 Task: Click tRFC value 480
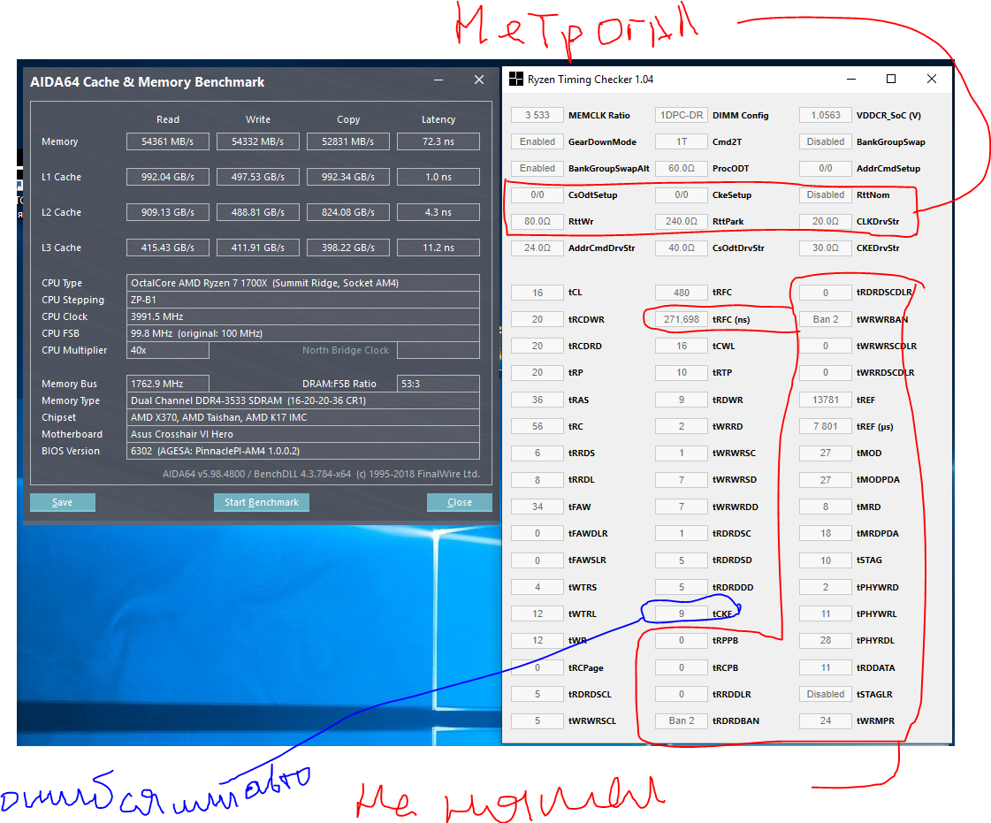tap(682, 293)
